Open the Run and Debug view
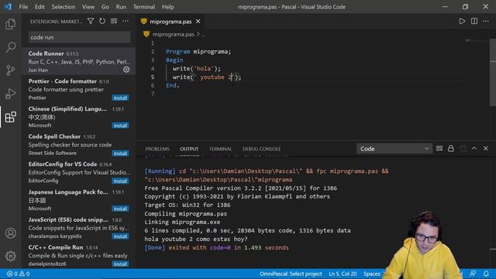Image resolution: width=496 pixels, height=279 pixels. point(10,93)
